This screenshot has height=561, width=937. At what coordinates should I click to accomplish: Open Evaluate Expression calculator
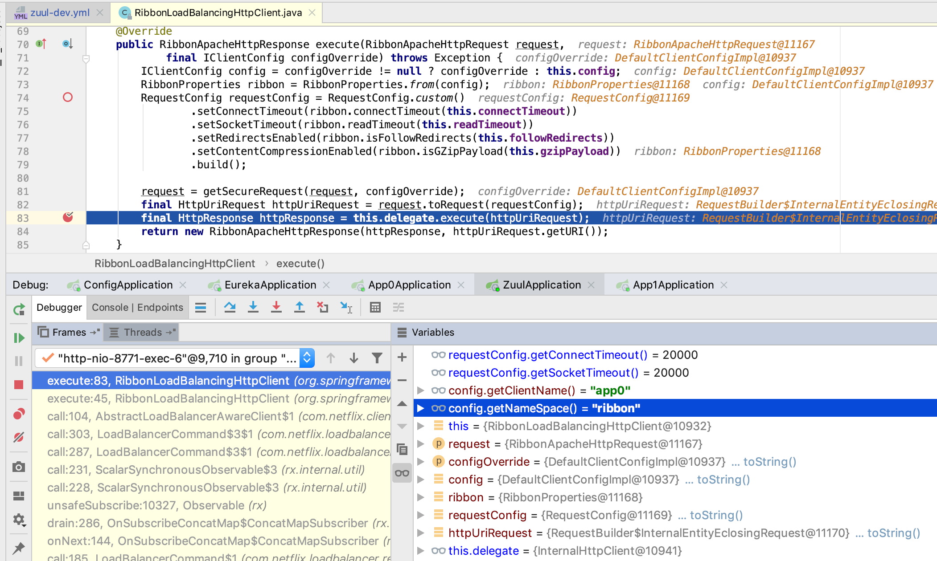(x=375, y=307)
